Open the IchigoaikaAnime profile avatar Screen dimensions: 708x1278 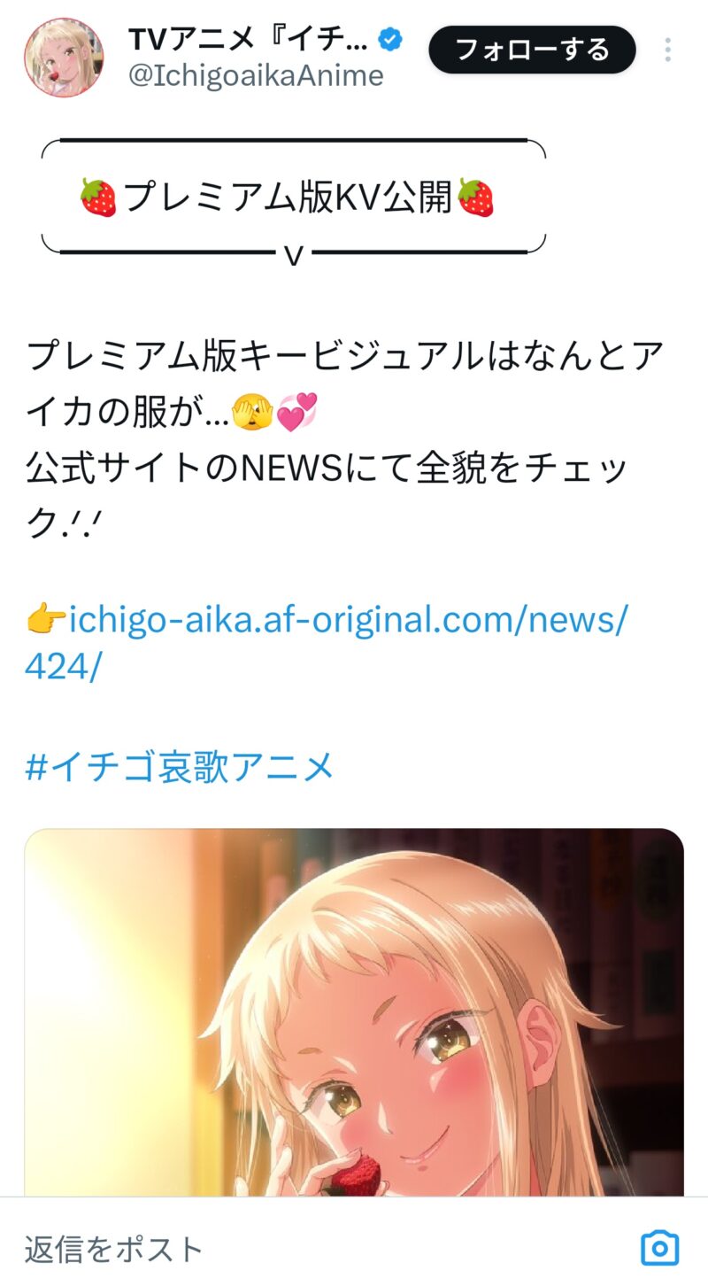point(64,57)
